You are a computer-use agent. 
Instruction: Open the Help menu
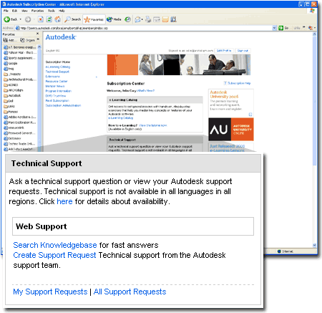pyautogui.click(x=62, y=11)
